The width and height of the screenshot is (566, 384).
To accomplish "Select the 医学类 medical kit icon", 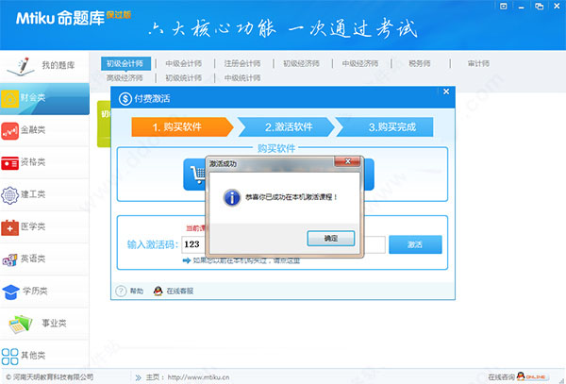I will click(x=9, y=227).
